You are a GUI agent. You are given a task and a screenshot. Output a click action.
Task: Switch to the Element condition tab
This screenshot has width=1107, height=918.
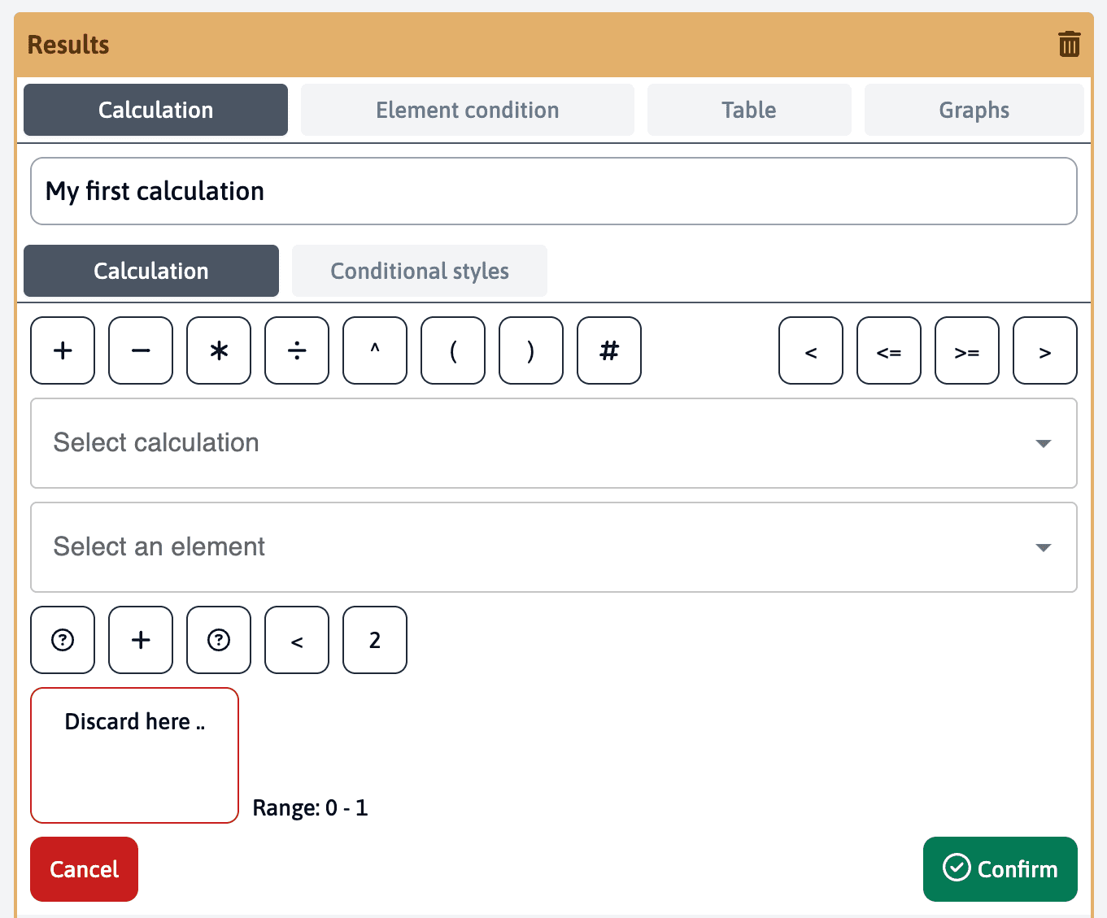(467, 110)
